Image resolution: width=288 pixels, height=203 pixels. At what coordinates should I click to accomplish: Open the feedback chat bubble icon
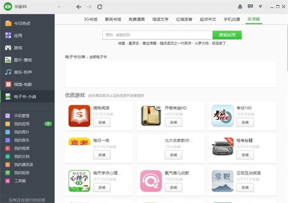coord(250,7)
